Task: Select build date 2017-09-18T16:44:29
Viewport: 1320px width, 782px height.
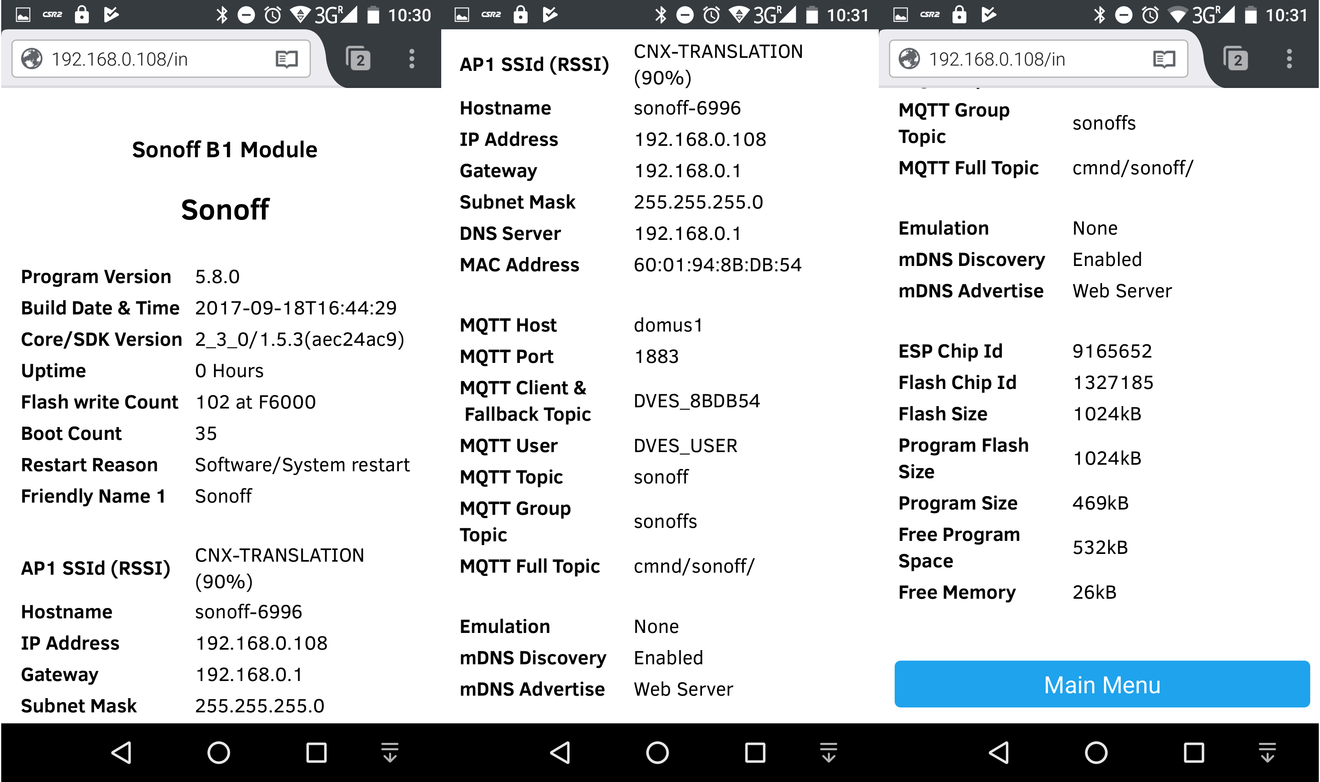Action: 296,308
